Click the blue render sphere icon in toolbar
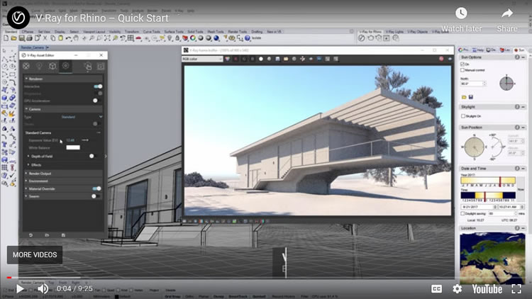Image resolution: width=532 pixels, height=299 pixels. (216, 38)
